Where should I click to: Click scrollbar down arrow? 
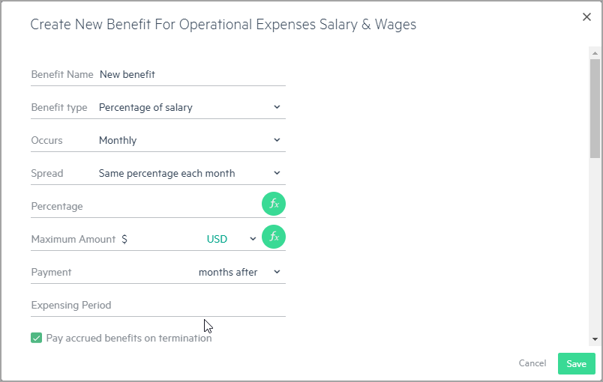595,339
